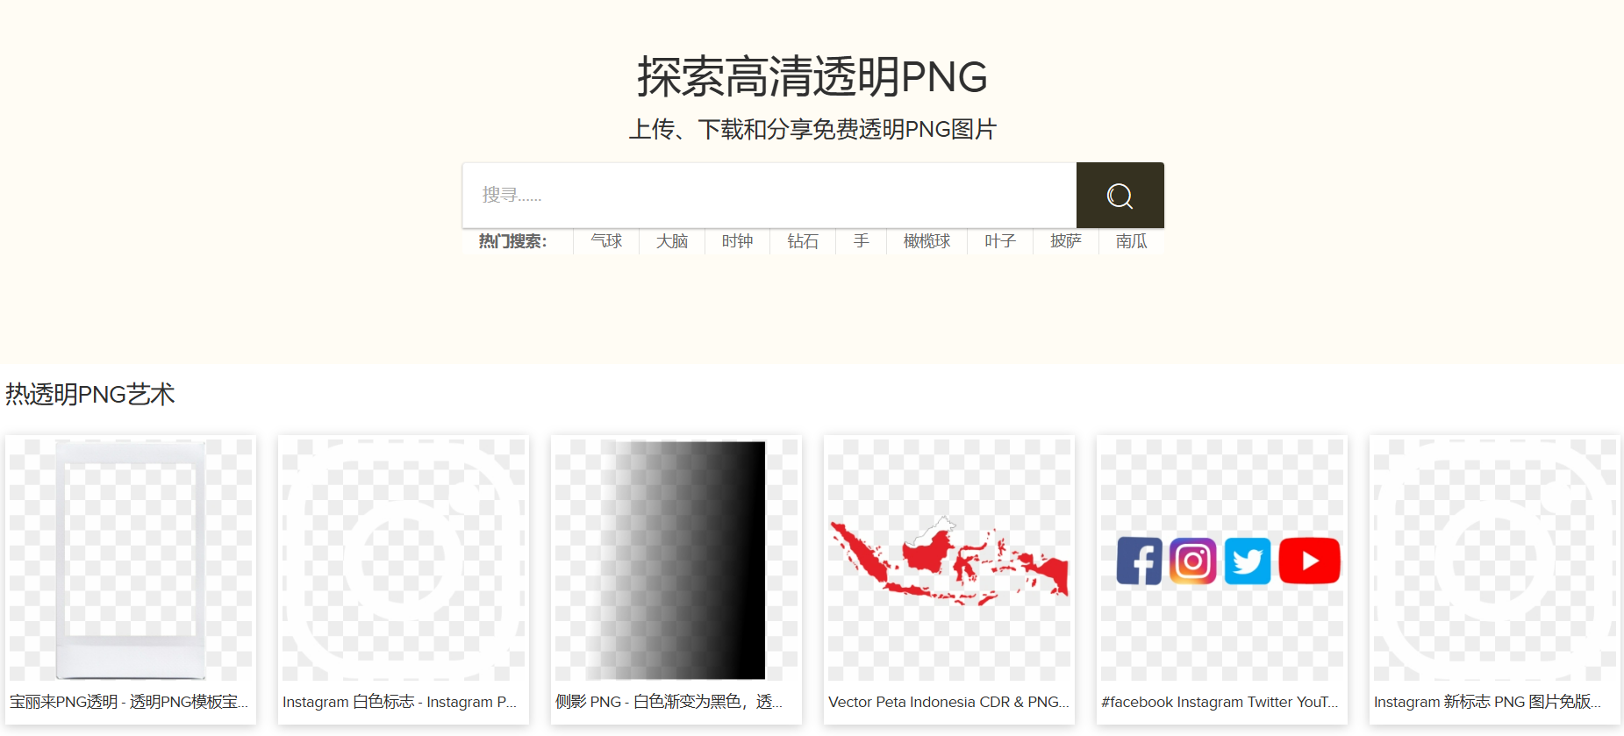Screen dimensions: 1624x736
Task: Open the Instagram 白色标志 title link
Action: [x=400, y=702]
